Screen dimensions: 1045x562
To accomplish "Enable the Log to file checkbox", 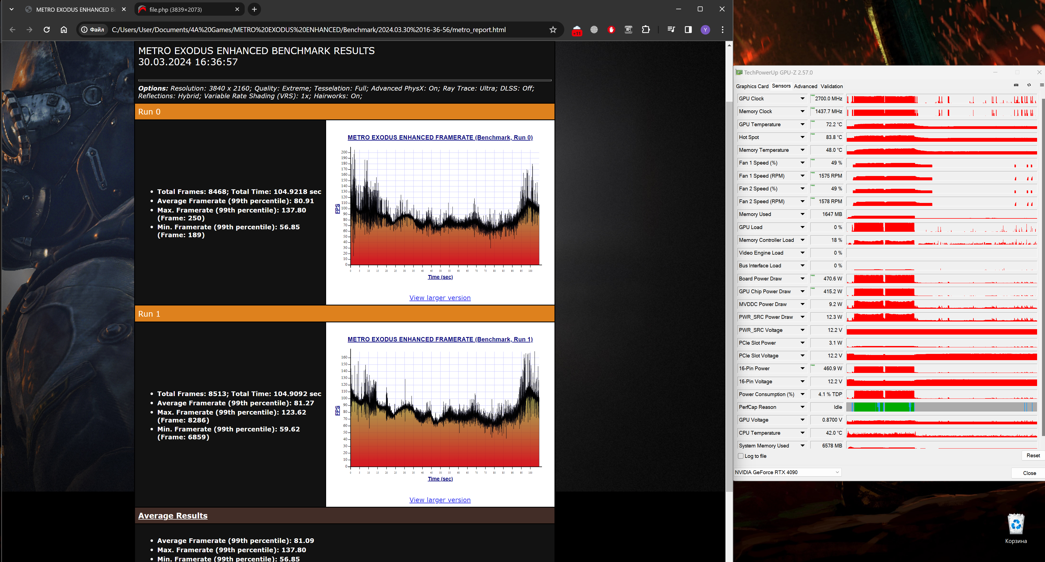I will click(741, 456).
